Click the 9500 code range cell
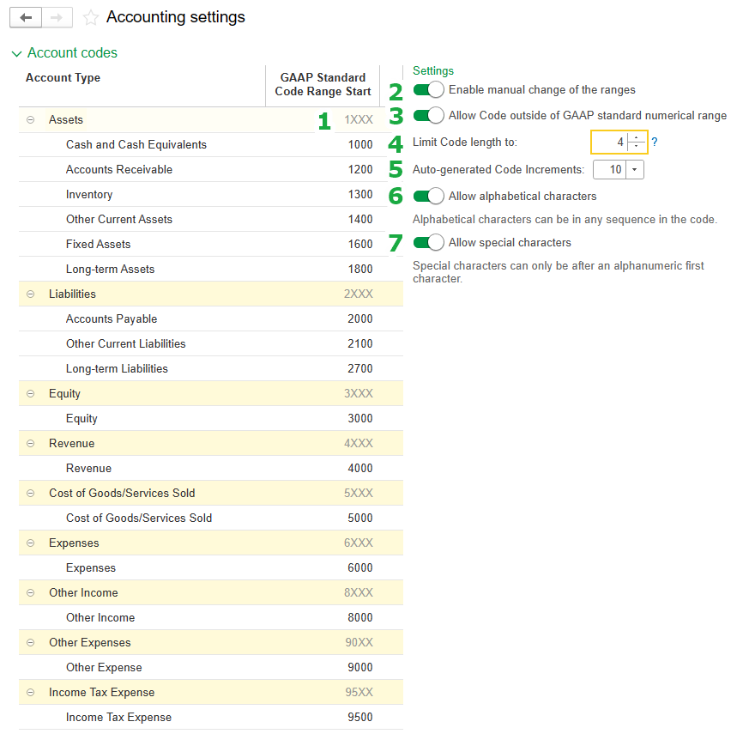The width and height of the screenshot is (749, 746). coord(360,717)
